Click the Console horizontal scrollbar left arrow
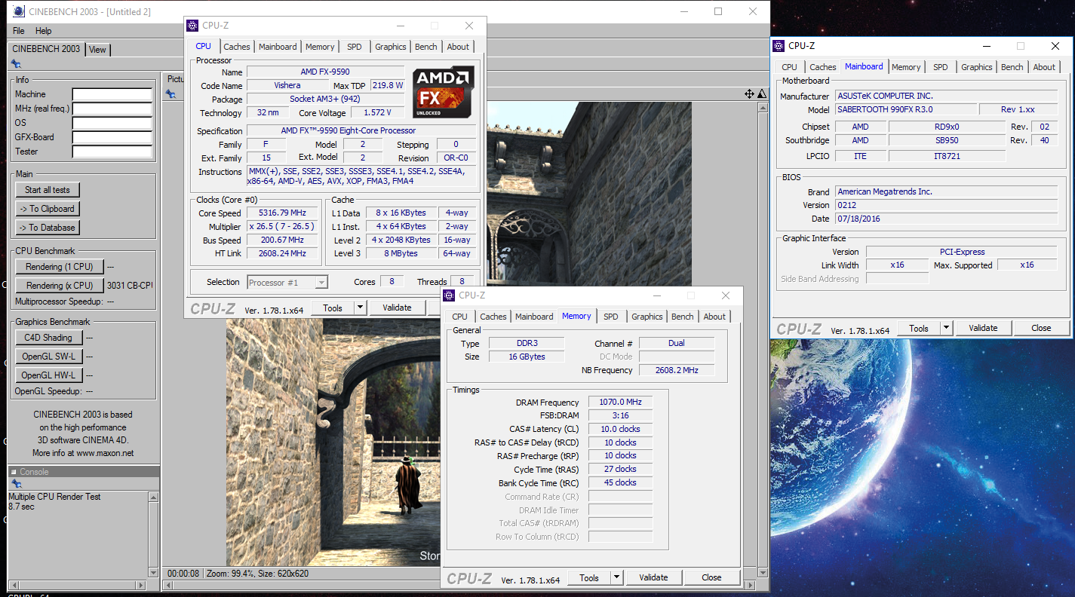The width and height of the screenshot is (1075, 597). pos(14,585)
